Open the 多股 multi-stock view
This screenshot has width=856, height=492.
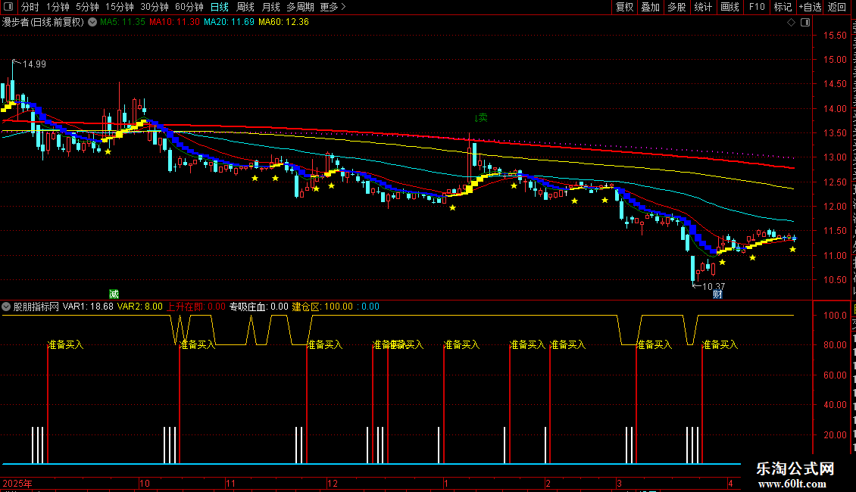pyautogui.click(x=676, y=7)
